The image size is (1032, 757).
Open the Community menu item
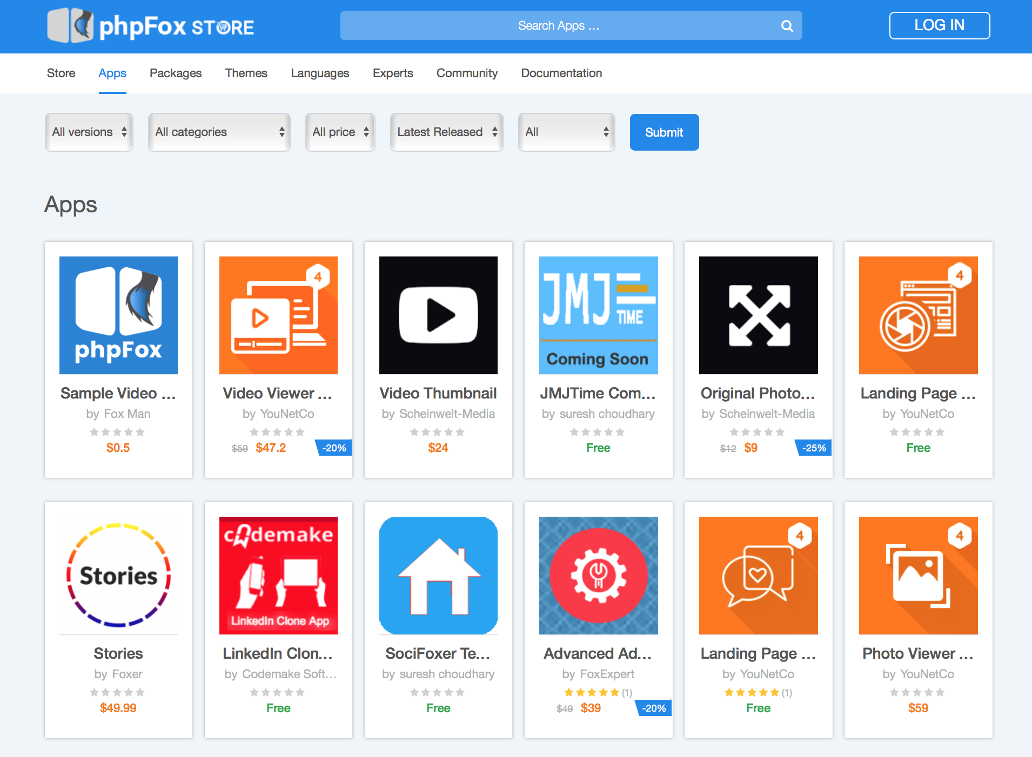pos(467,73)
